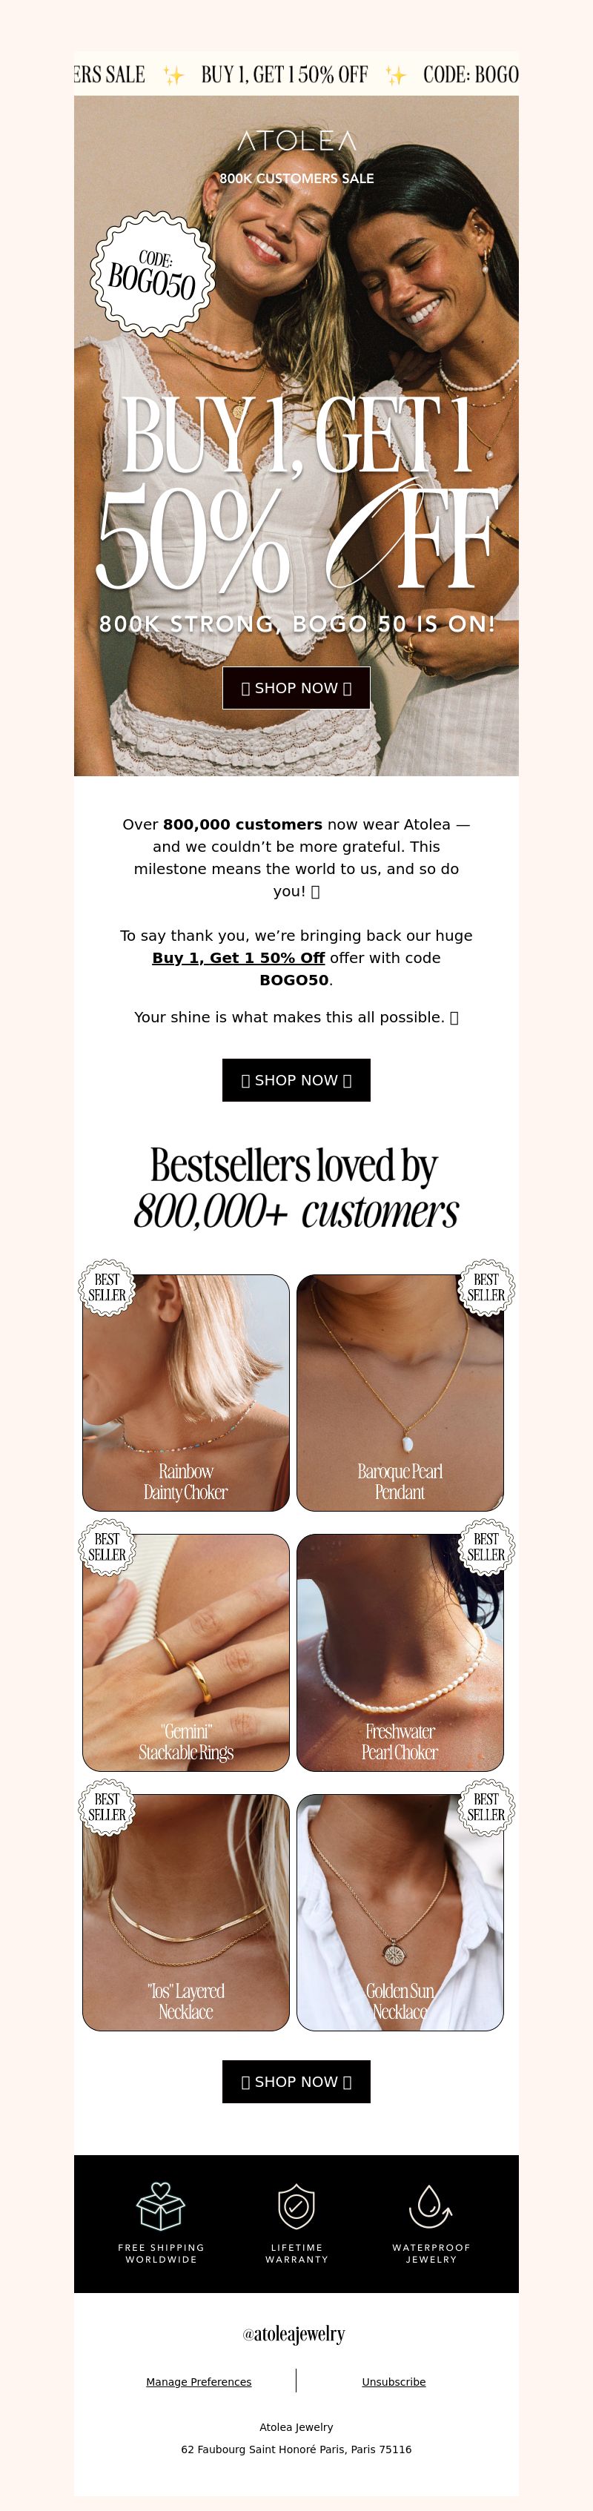Open the @atoleajewelry handle
This screenshot has width=593, height=2511.
tap(294, 2334)
